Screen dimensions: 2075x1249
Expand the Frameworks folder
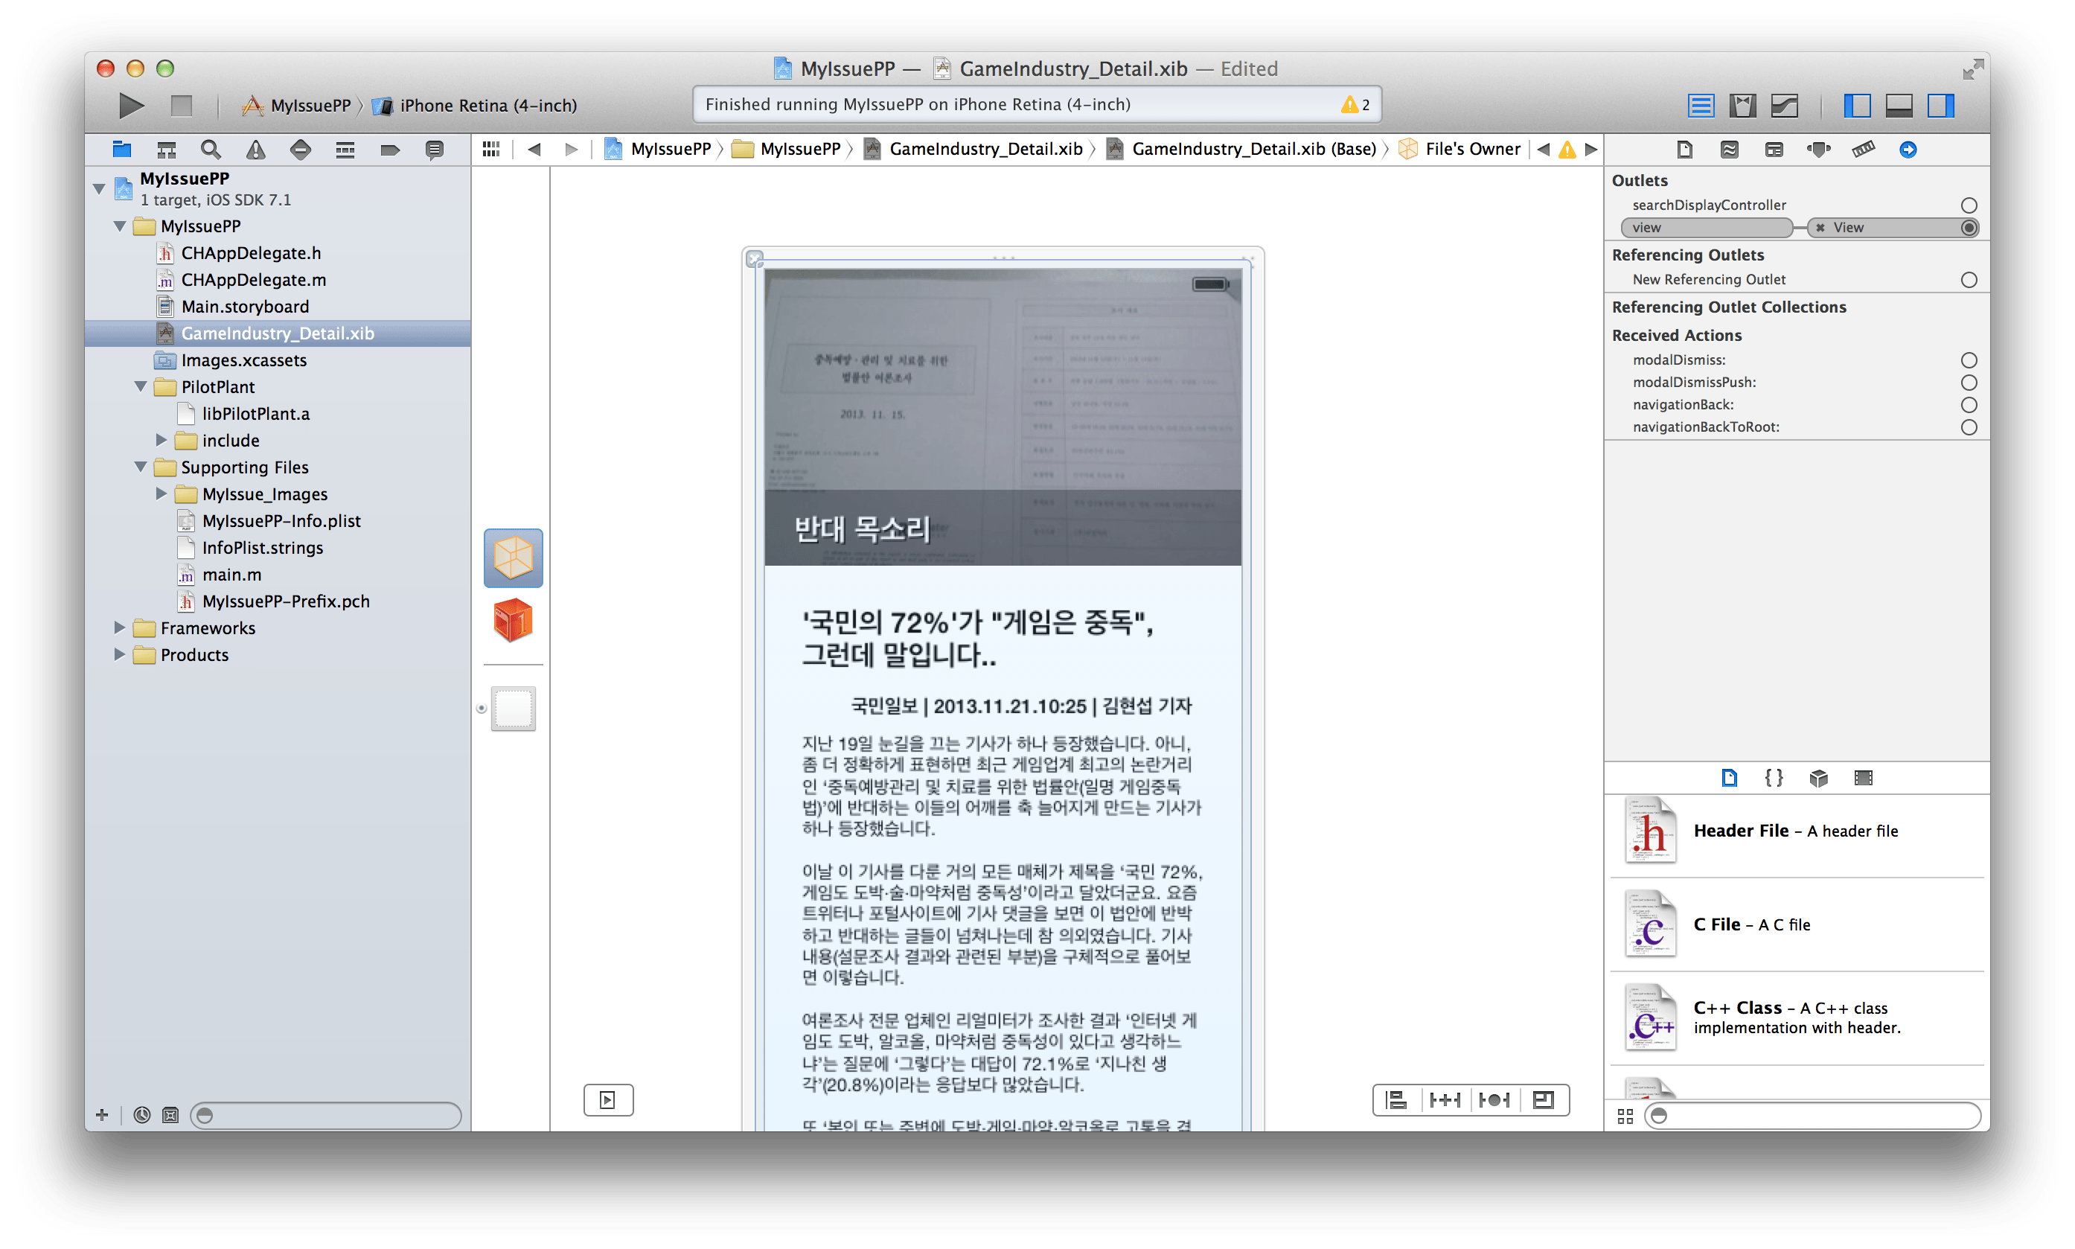[x=120, y=628]
